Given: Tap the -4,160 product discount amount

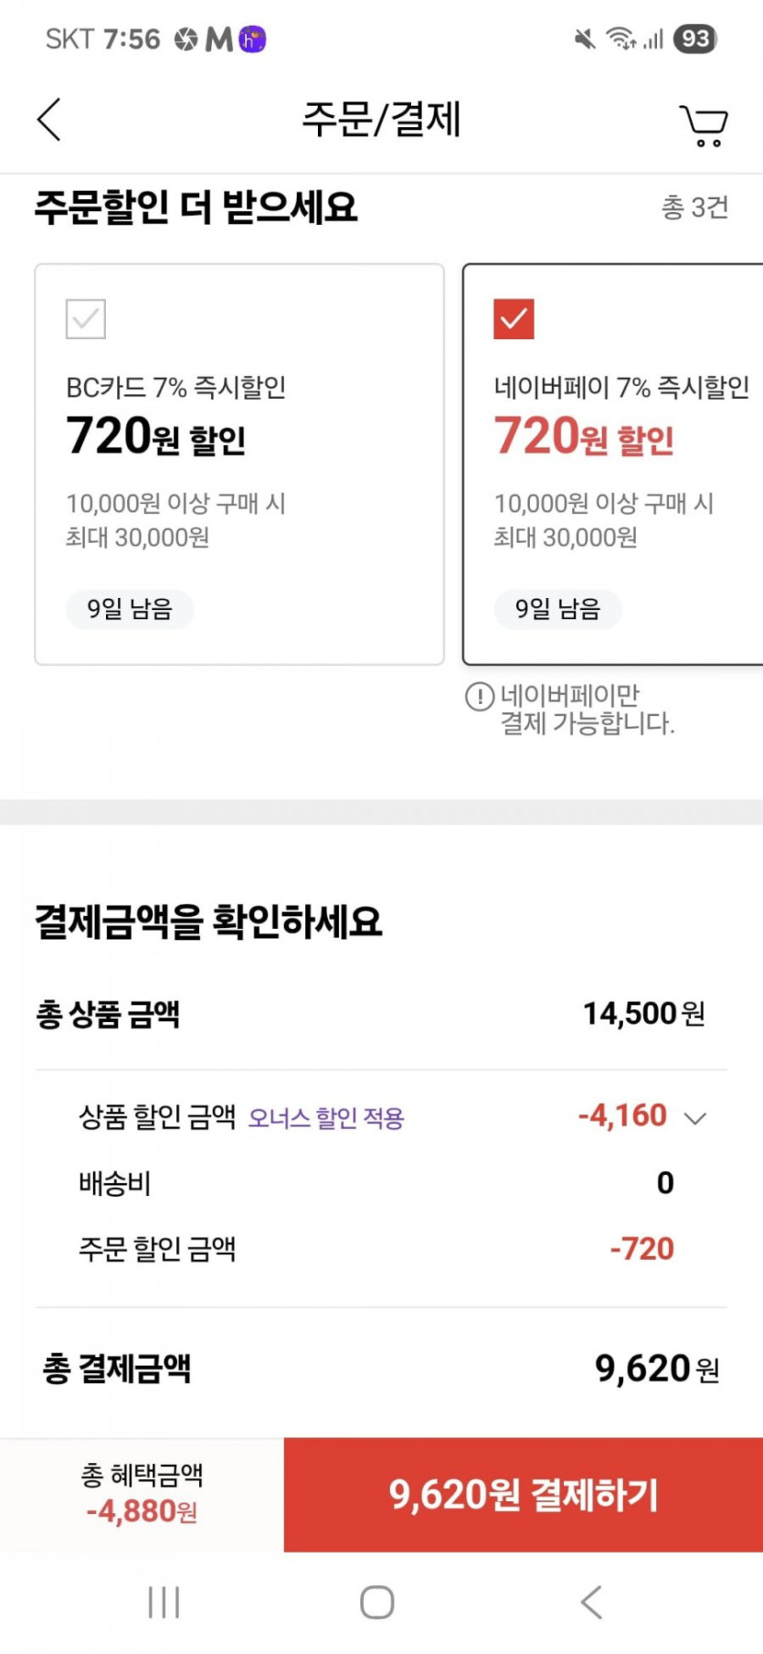Looking at the screenshot, I should 623,1116.
